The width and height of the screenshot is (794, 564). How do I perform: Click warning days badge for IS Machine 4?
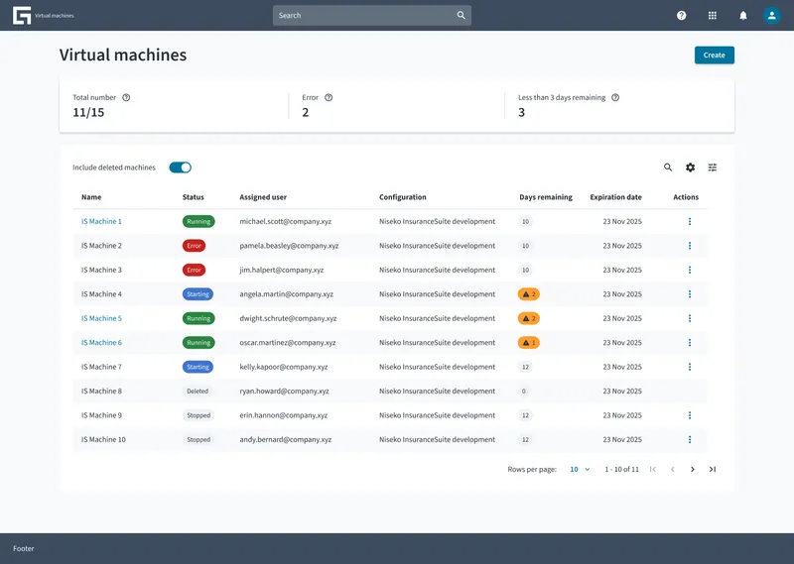[x=529, y=294]
